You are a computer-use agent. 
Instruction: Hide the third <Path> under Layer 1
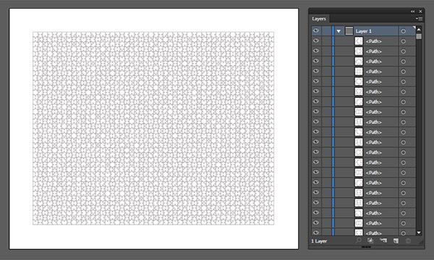click(316, 61)
